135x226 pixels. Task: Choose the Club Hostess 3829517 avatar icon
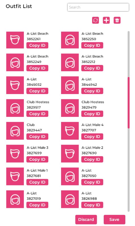click(15, 108)
